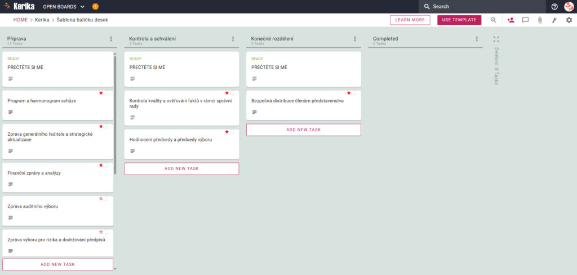The width and height of the screenshot is (577, 275).
Task: Open board search magnifier icon
Action: click(494, 20)
